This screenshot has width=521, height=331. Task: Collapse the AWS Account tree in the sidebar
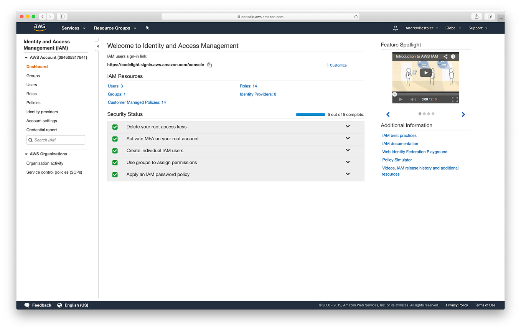[26, 57]
